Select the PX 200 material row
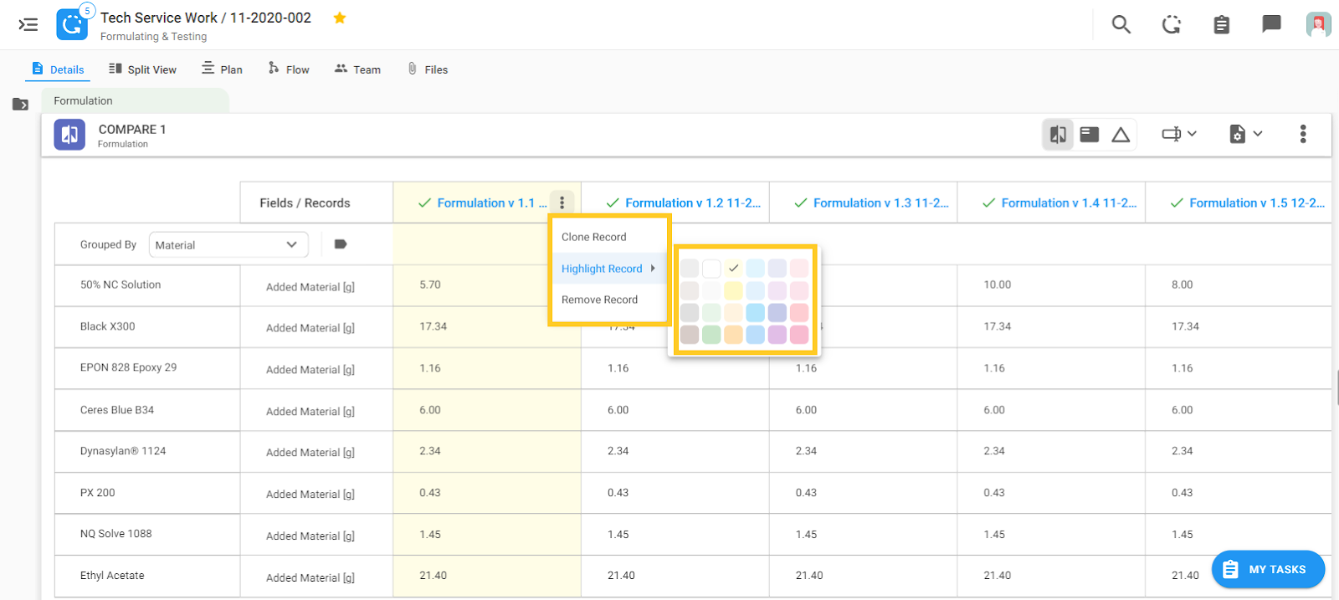This screenshot has width=1339, height=600. coord(147,493)
